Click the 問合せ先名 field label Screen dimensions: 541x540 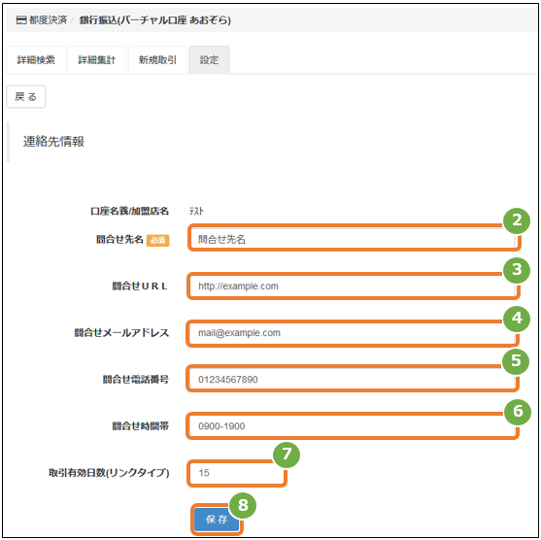(x=119, y=239)
